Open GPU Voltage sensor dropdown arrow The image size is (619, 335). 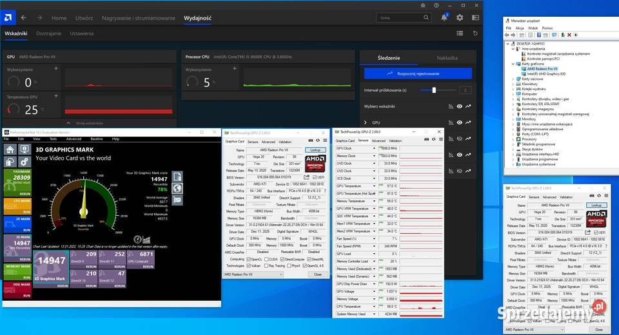click(x=374, y=291)
